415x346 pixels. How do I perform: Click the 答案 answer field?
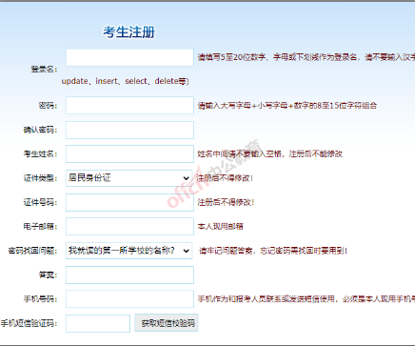[129, 275]
